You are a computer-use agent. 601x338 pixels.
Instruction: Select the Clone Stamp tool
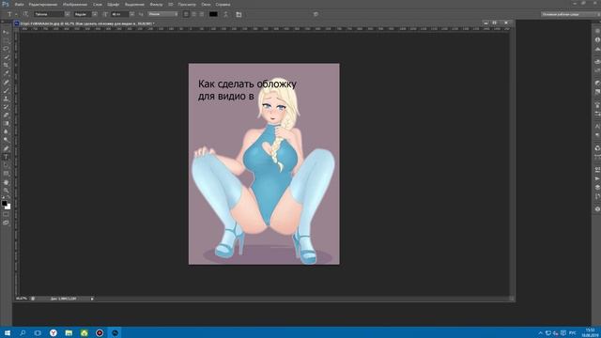[x=6, y=99]
